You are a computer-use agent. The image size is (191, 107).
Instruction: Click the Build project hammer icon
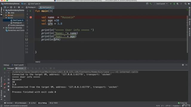tap(151, 4)
